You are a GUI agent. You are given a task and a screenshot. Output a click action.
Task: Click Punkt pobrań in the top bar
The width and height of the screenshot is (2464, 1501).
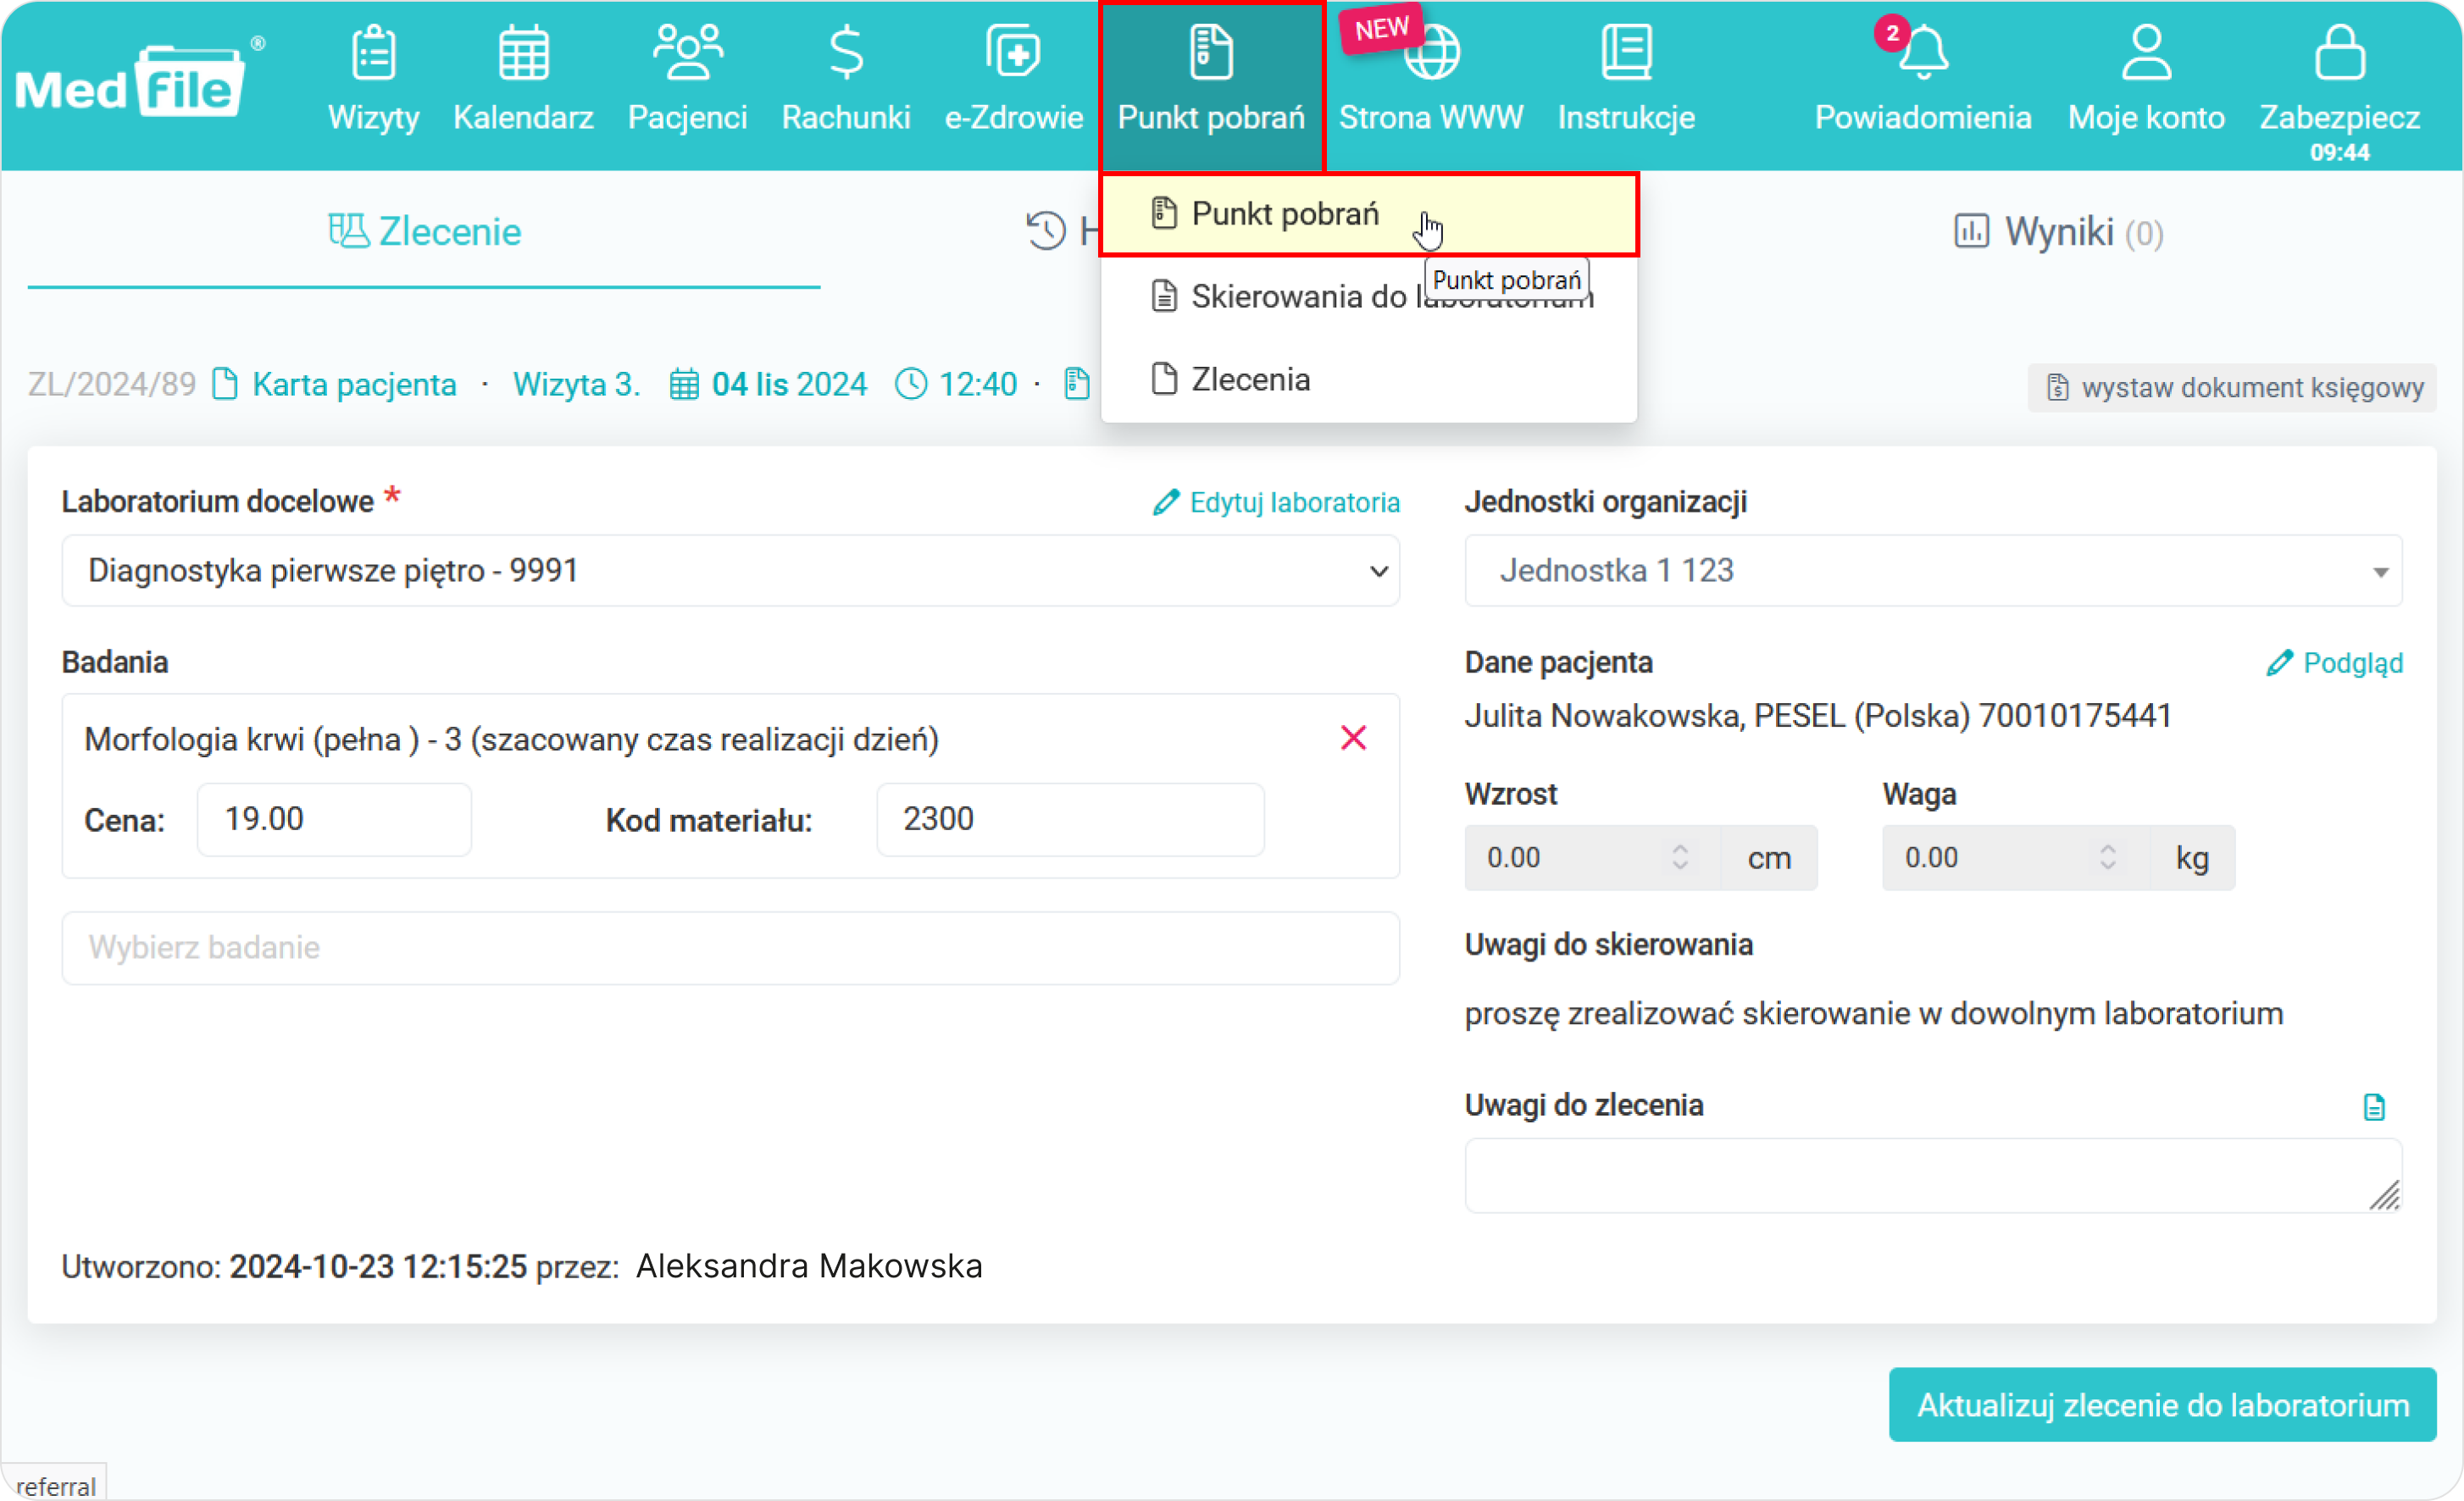click(1211, 85)
